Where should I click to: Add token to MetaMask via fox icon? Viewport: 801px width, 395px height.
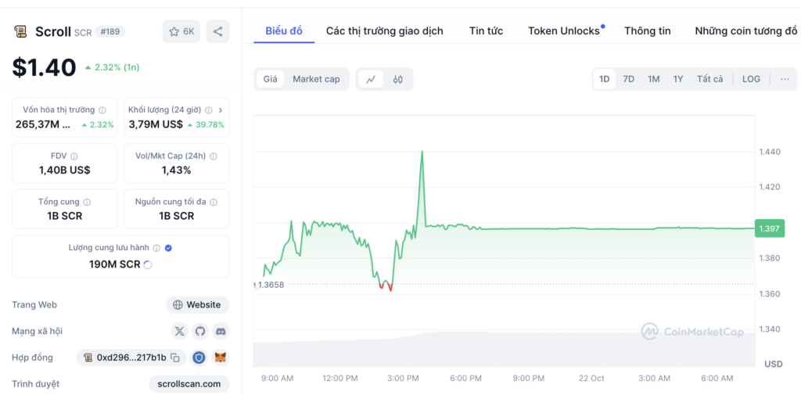coord(220,357)
